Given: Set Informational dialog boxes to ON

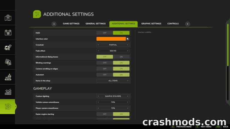Looking at the screenshot, I should [x=121, y=57].
